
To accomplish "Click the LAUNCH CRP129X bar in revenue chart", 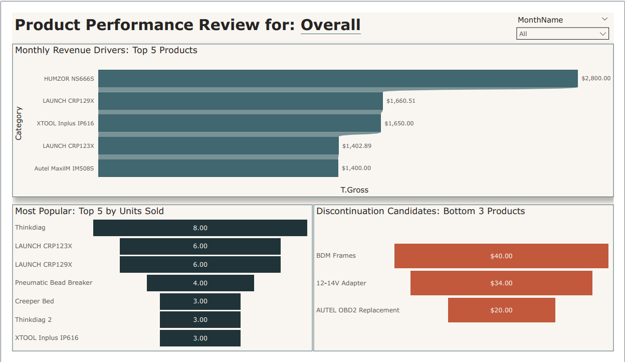I will click(x=236, y=101).
